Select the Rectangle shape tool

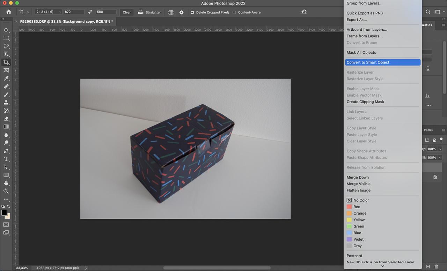[x=6, y=175]
